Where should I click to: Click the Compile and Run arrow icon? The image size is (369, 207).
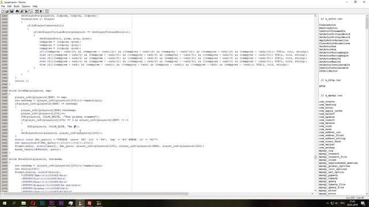tap(41, 11)
